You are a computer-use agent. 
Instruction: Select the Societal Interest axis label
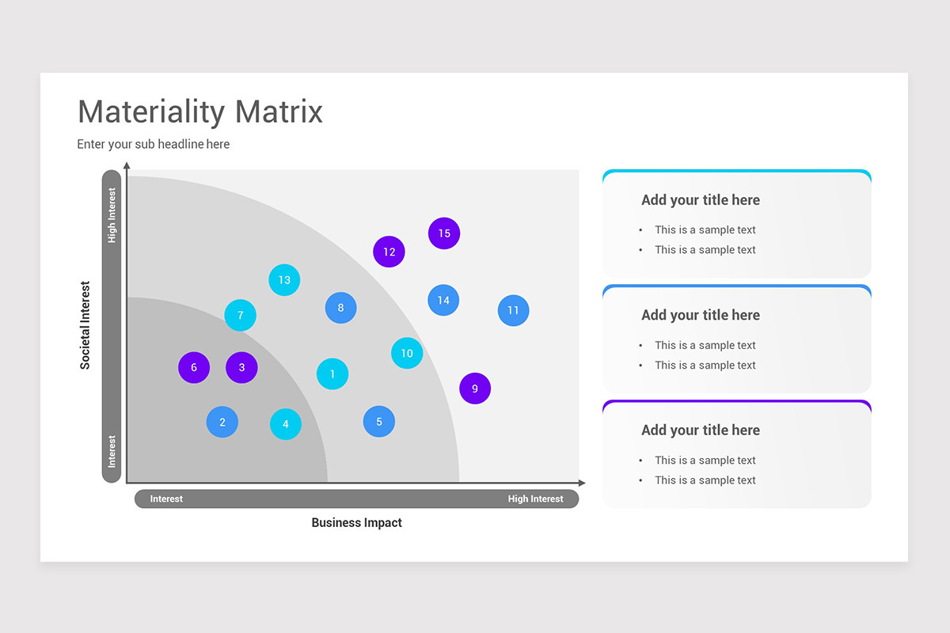pyautogui.click(x=85, y=325)
